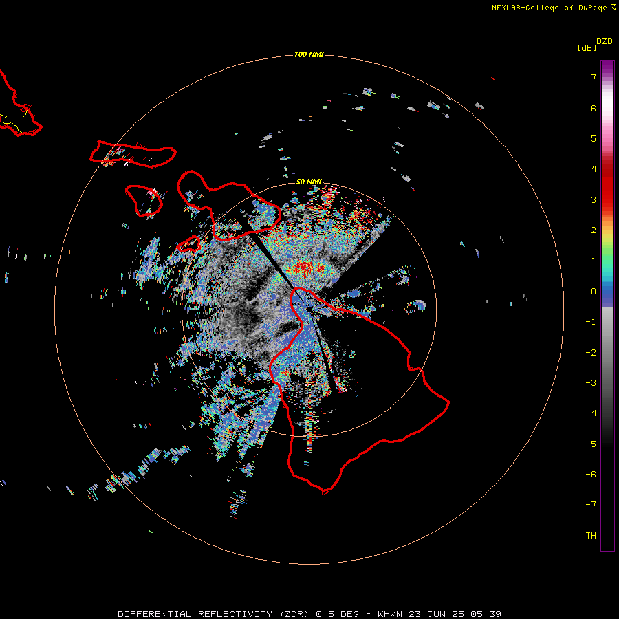Click the -3 value on color scale
The height and width of the screenshot is (619, 619).
pos(591,382)
